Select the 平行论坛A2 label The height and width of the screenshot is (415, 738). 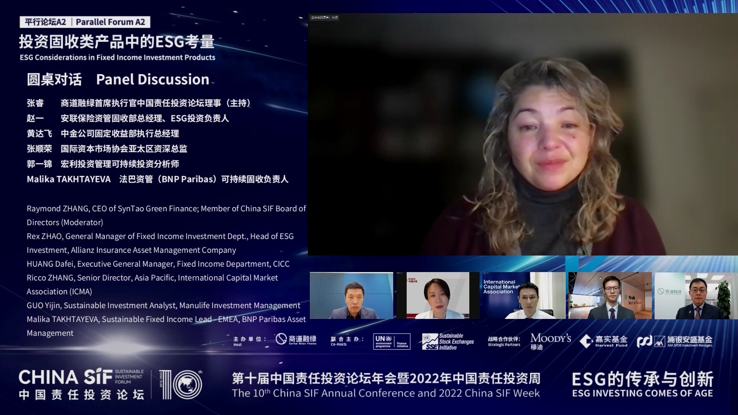pos(45,22)
